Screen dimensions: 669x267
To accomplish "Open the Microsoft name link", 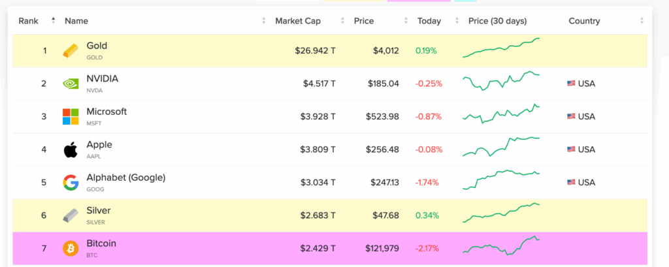I will [106, 112].
